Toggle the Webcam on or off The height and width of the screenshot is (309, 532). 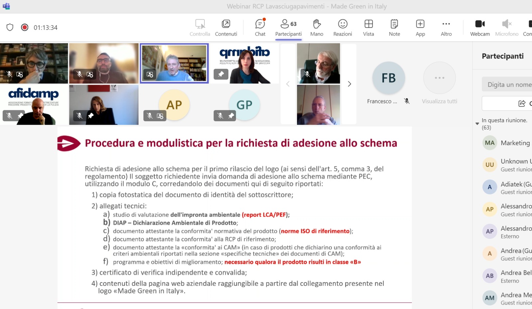coord(480,28)
